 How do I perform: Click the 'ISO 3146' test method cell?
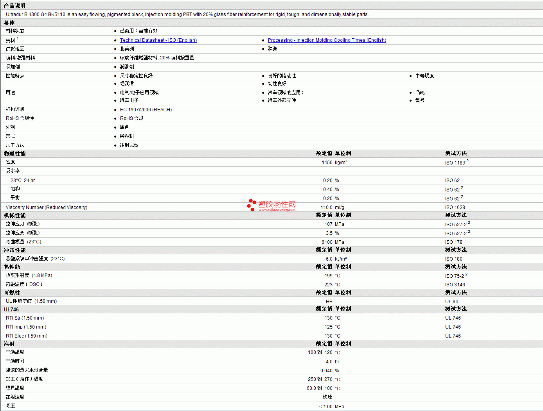(x=455, y=285)
